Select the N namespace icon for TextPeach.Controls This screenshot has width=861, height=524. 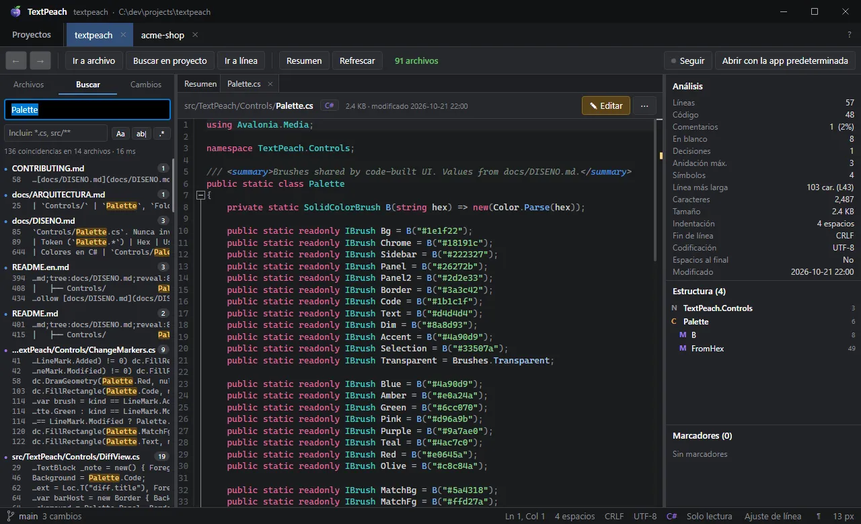[x=674, y=308]
